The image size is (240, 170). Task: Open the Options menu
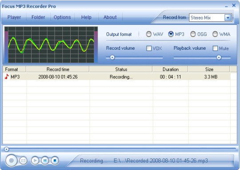point(62,17)
